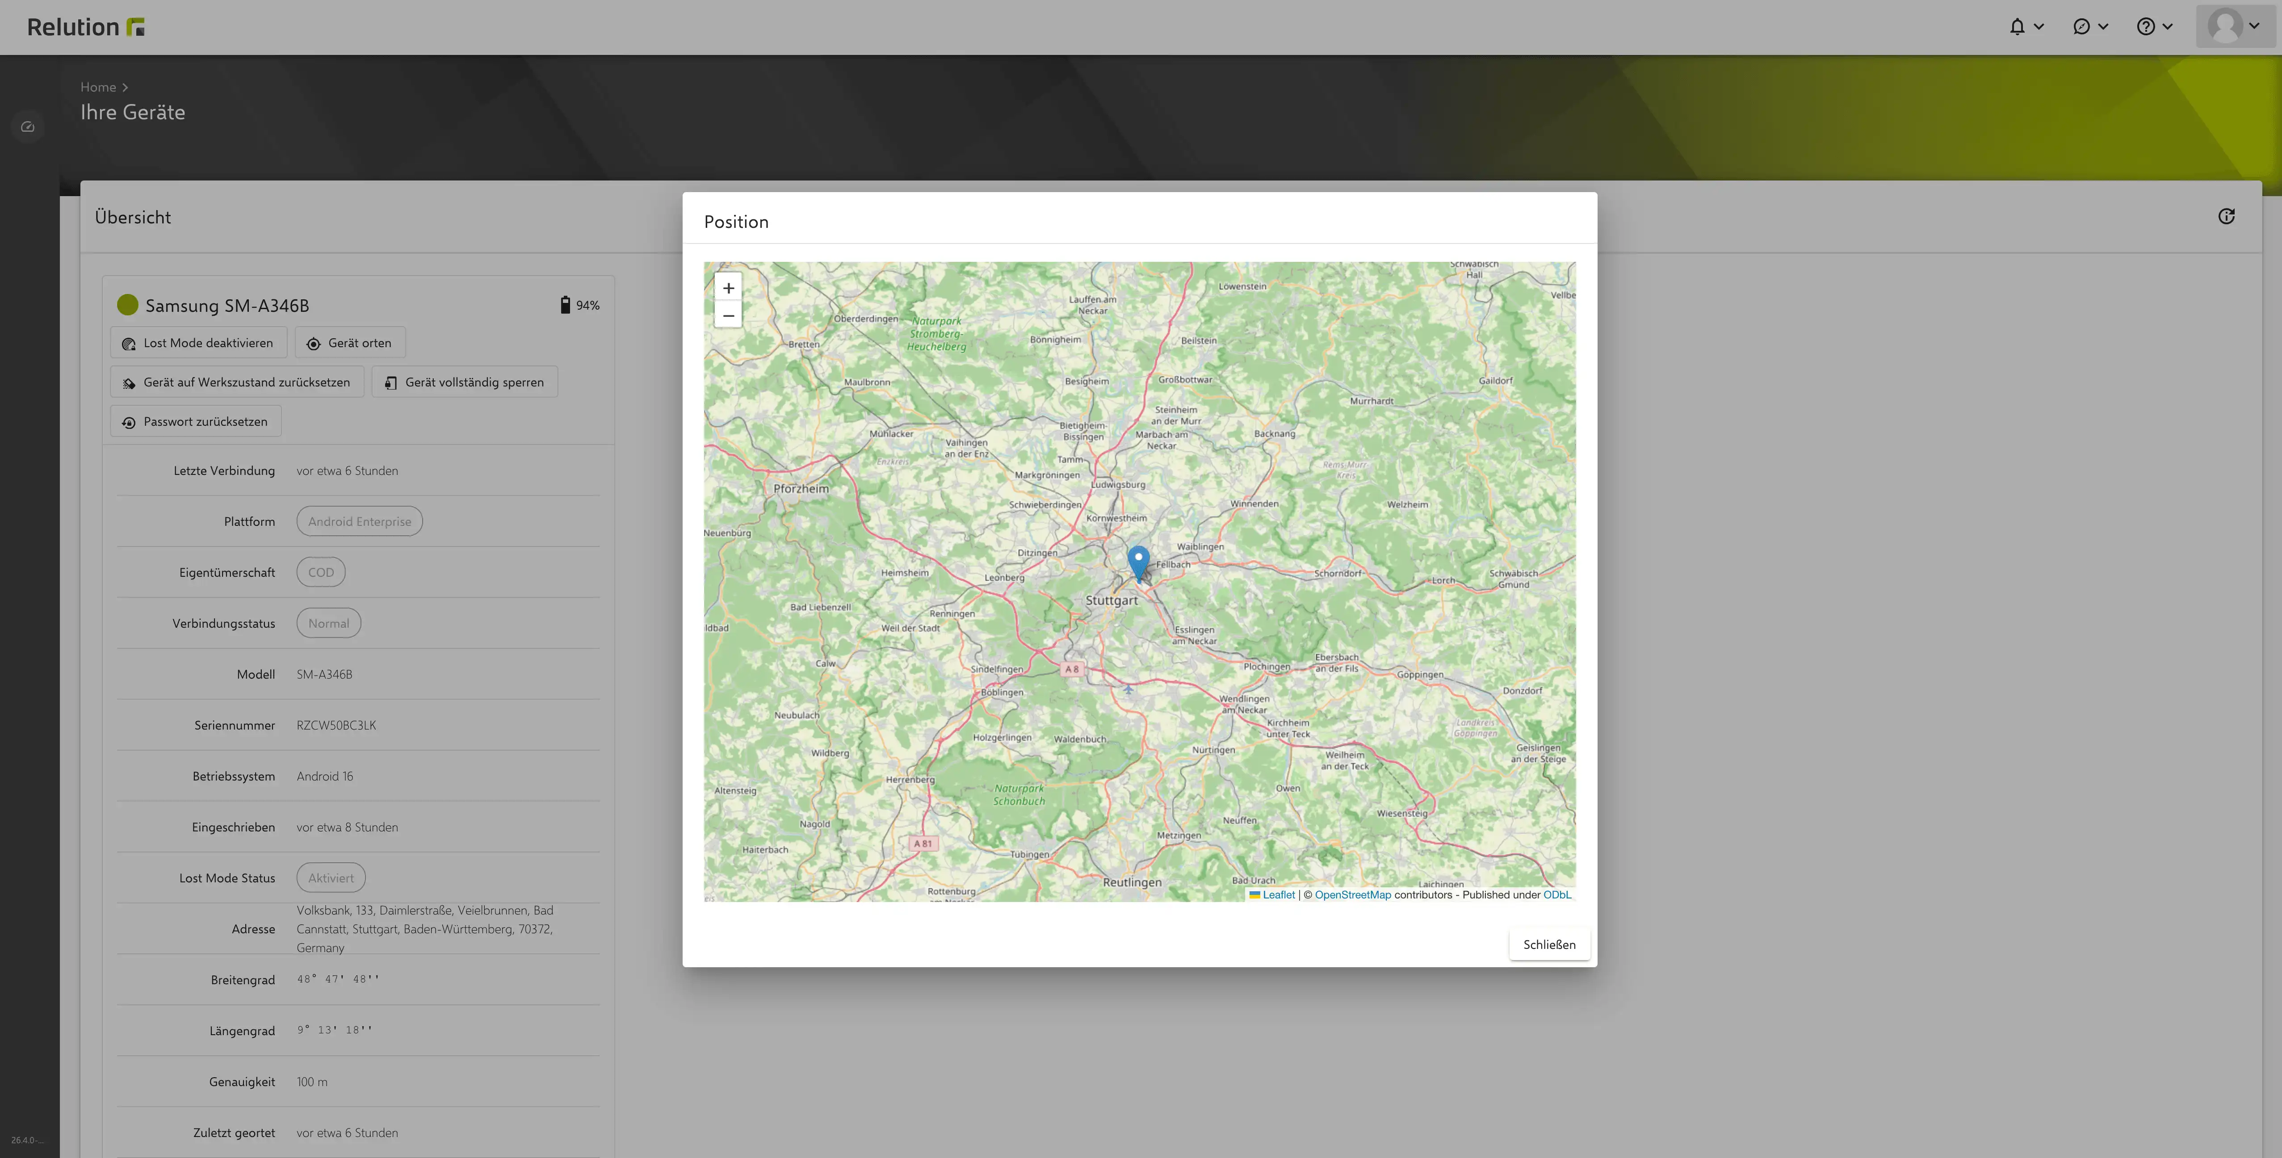The height and width of the screenshot is (1158, 2282).
Task: Click the Android 16 operating system value
Action: pos(325,776)
